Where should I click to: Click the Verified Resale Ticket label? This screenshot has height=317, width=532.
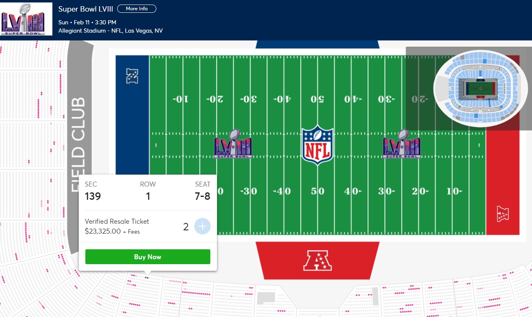117,221
